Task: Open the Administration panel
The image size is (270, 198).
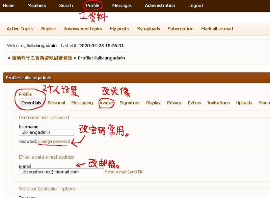Action: coord(160,5)
